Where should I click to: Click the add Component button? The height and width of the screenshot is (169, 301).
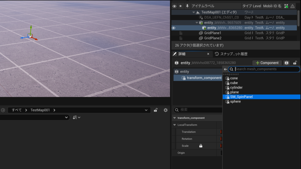tap(267, 63)
